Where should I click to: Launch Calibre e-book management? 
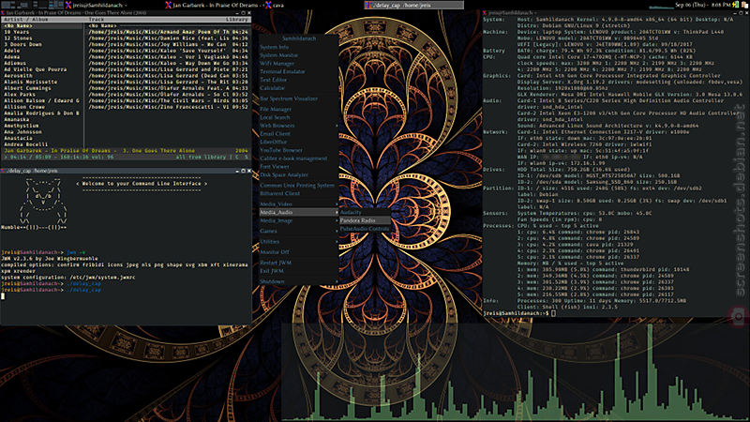(298, 158)
